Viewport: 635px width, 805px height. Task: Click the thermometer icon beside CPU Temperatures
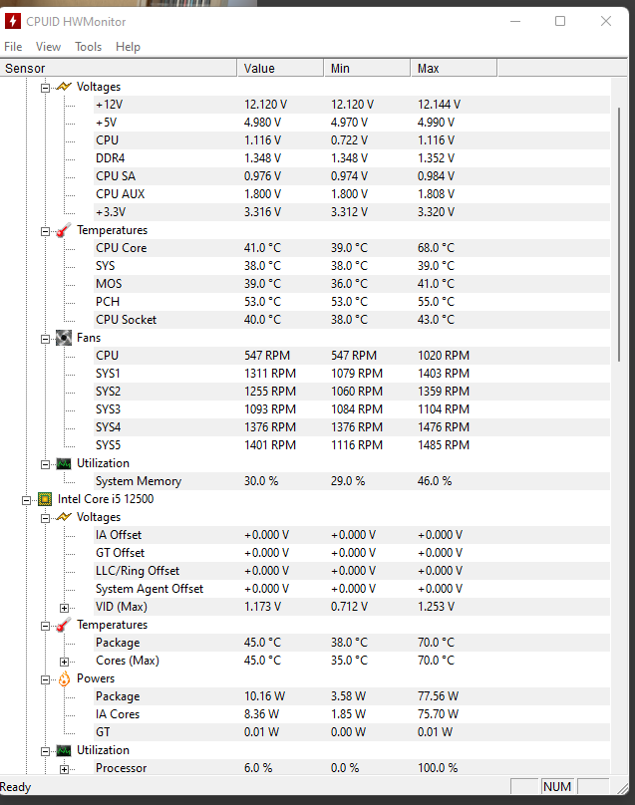pyautogui.click(x=64, y=625)
